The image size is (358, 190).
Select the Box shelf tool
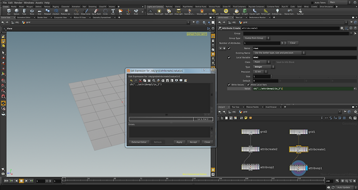(x=8, y=11)
